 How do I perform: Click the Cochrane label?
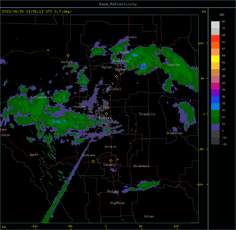tap(88, 155)
